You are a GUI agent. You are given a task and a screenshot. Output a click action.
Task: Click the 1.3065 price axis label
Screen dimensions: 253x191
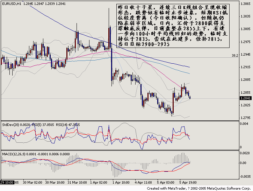pos(246,4)
